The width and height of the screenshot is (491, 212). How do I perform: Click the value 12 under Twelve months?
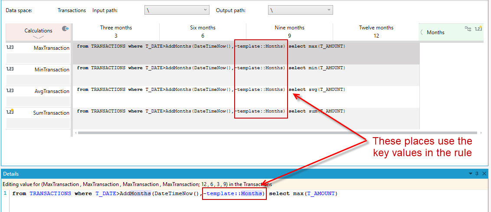(x=376, y=35)
